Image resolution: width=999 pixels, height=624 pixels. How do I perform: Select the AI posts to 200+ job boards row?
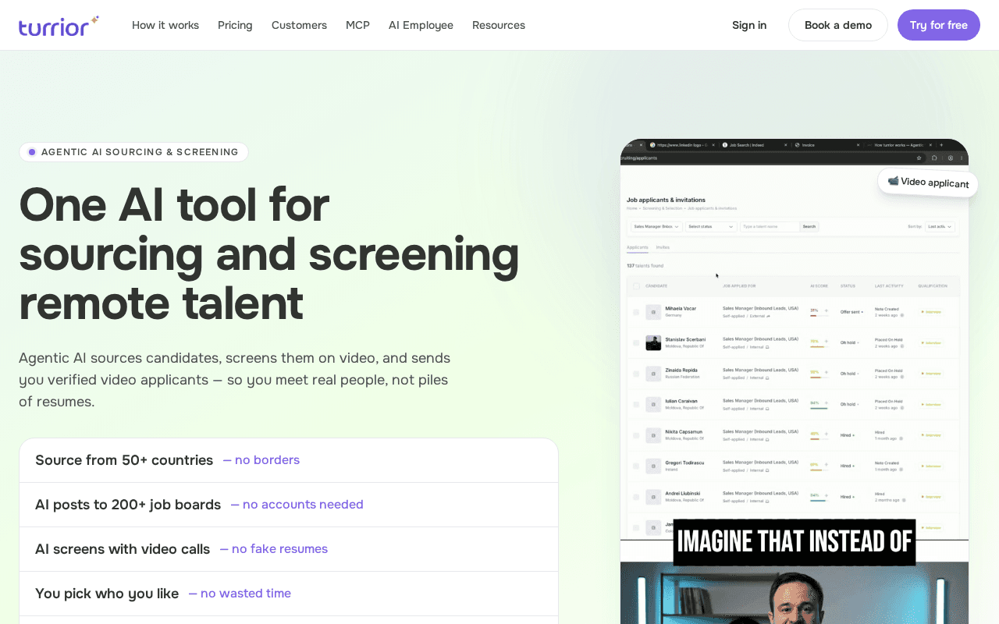pyautogui.click(x=289, y=505)
